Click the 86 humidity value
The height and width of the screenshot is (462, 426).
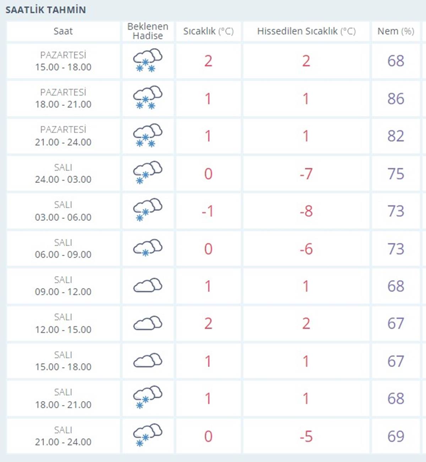[x=395, y=99]
